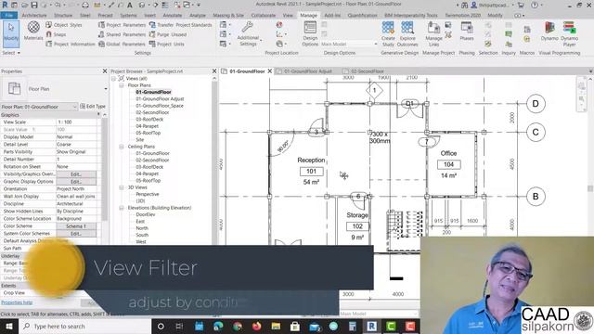Click the Edit Type button

(93, 107)
